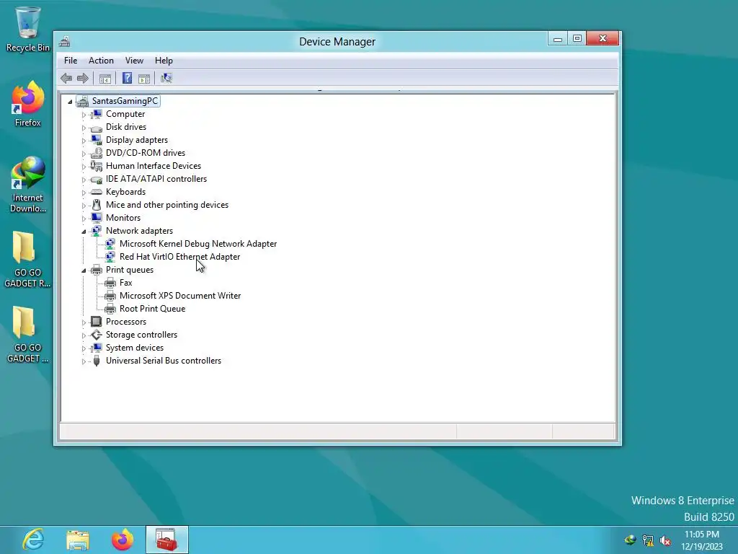Expand the Human Interface Devices arrow
This screenshot has height=554, width=738.
(x=84, y=167)
